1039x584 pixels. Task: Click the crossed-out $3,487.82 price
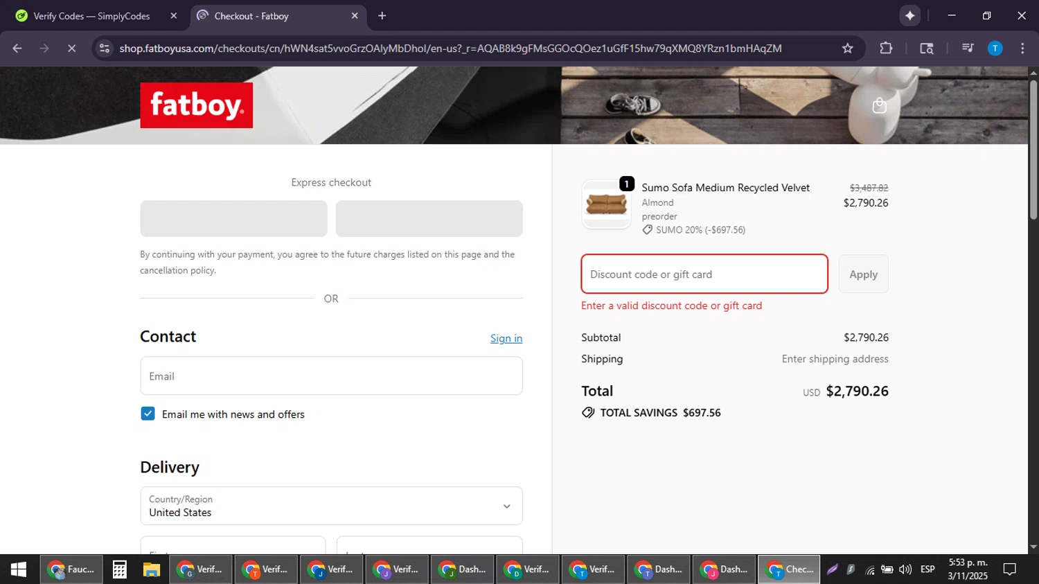click(869, 188)
